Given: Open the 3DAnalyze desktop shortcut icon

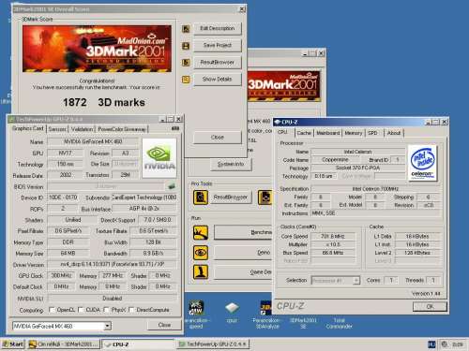Looking at the screenshot, I should pos(265,308).
